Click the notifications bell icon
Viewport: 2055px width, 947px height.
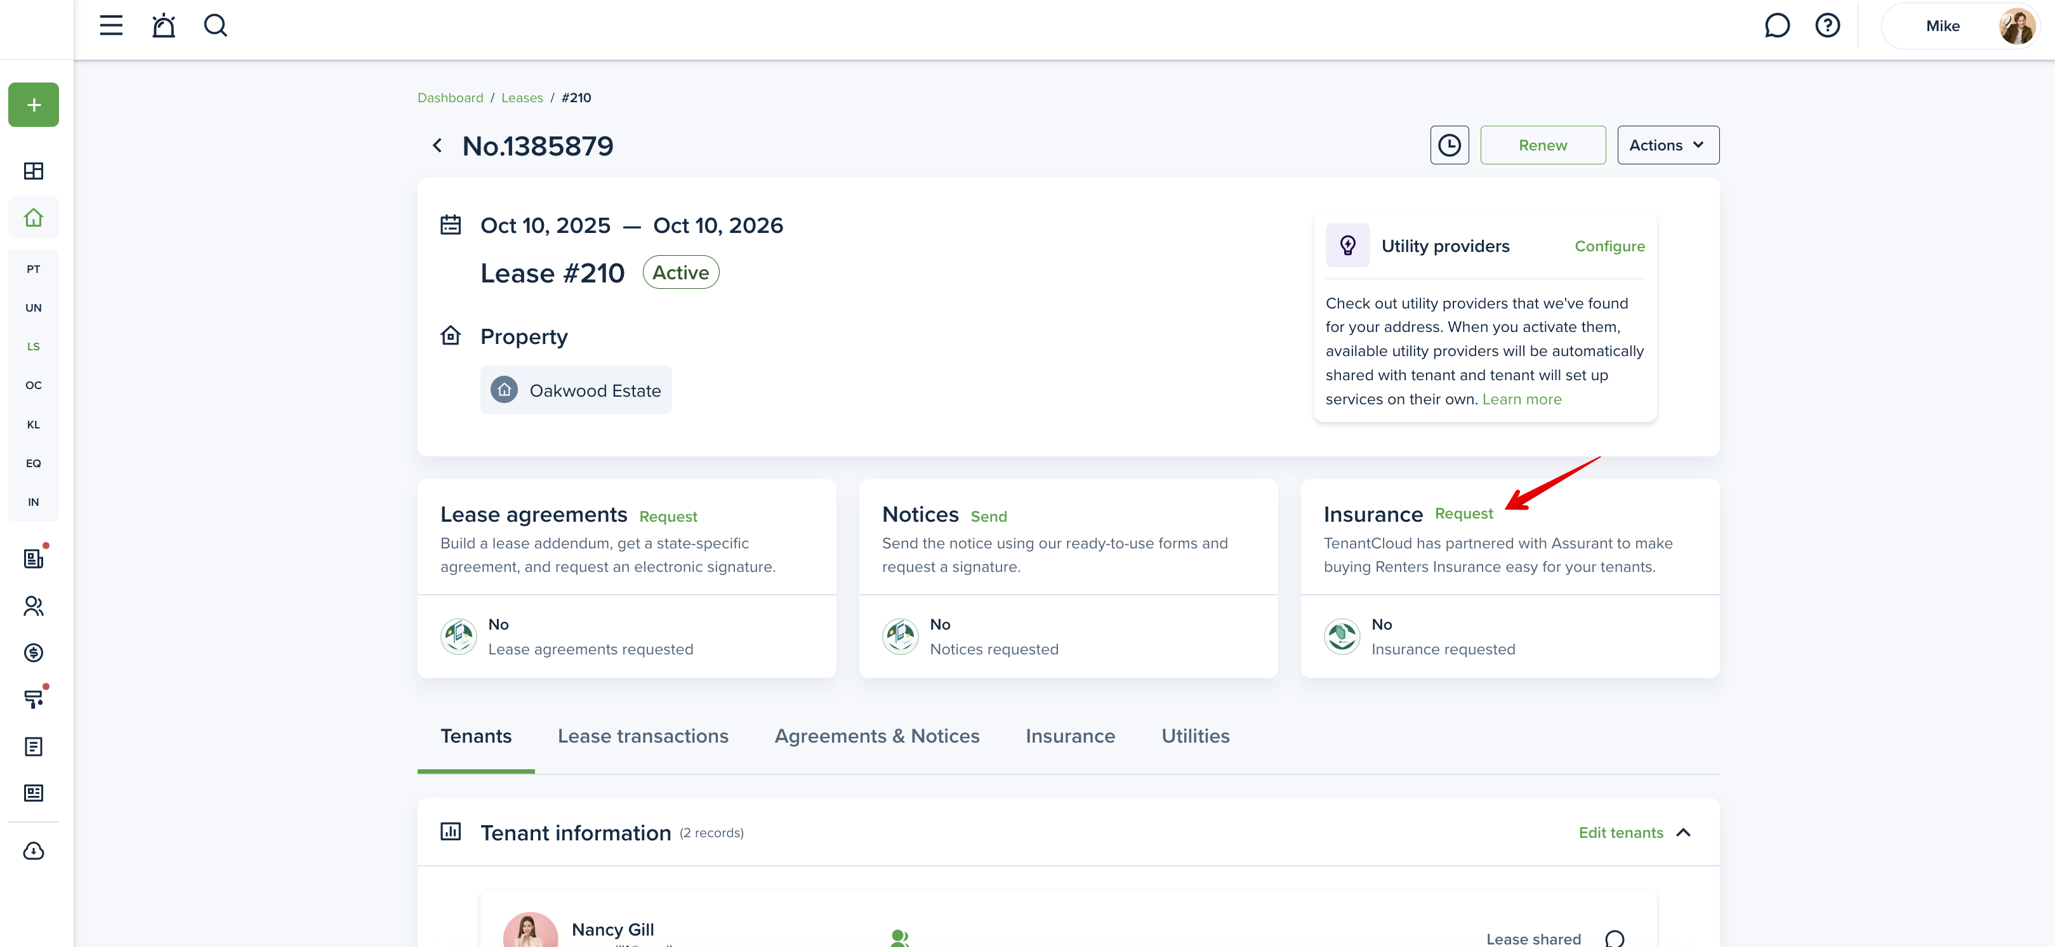[164, 25]
